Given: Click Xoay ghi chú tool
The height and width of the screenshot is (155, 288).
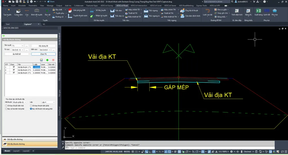Looking at the screenshot, I should [x=221, y=13].
